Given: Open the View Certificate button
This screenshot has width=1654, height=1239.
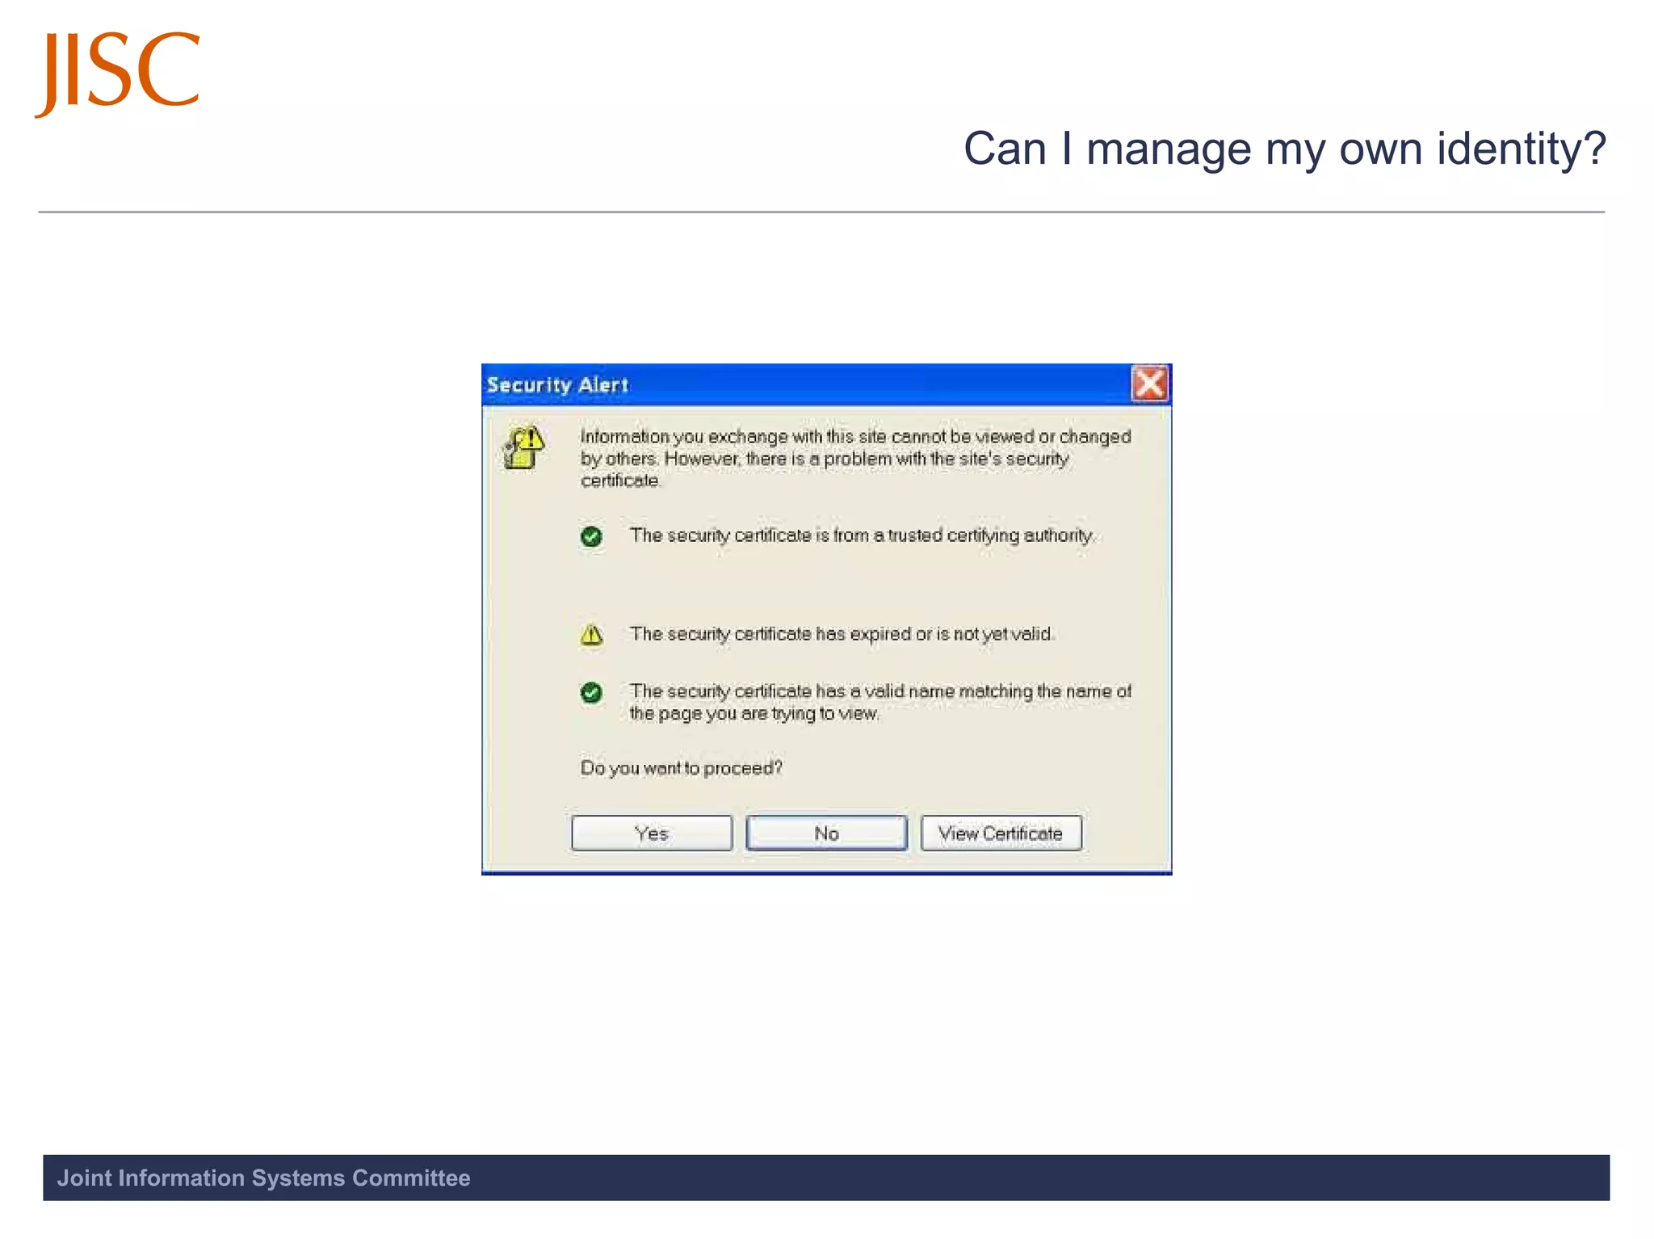Looking at the screenshot, I should [x=1001, y=833].
